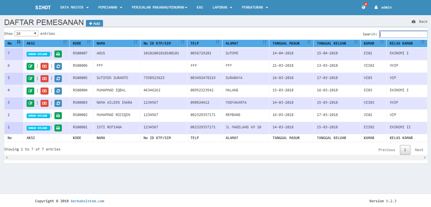This screenshot has height=207, width=431.
Task: Open the show entries count dropdown
Action: point(26,34)
